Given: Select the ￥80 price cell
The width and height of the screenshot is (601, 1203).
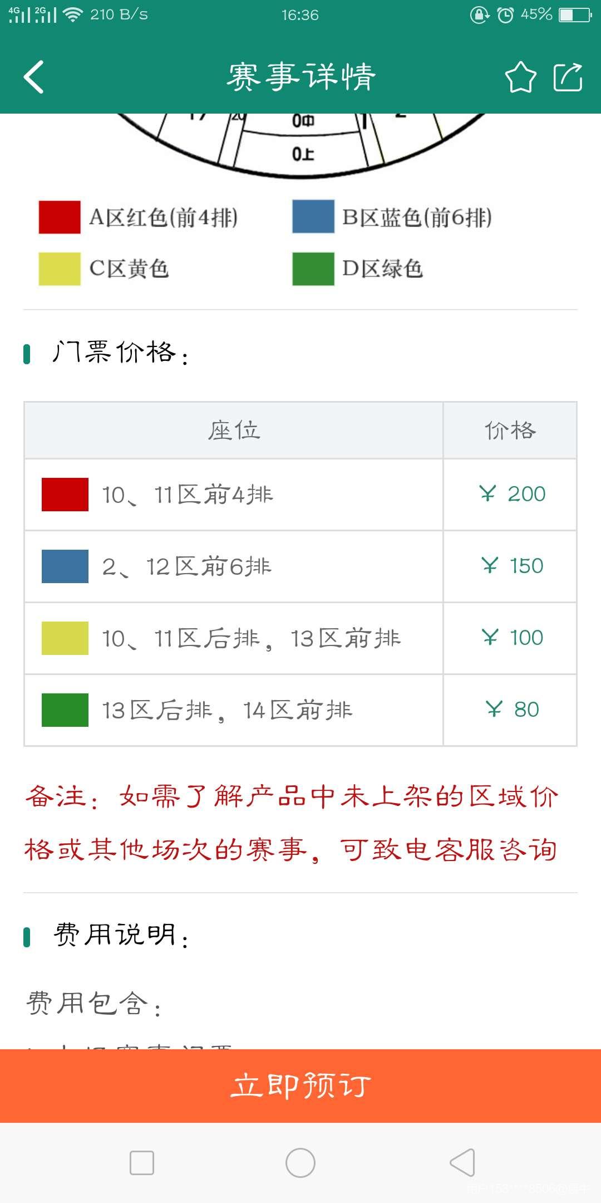Looking at the screenshot, I should (x=511, y=710).
